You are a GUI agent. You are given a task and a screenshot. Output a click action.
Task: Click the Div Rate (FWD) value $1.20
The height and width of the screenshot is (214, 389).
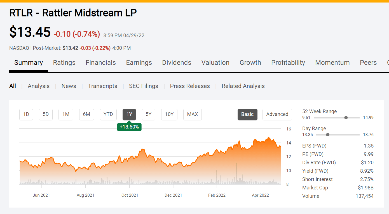tap(367, 163)
